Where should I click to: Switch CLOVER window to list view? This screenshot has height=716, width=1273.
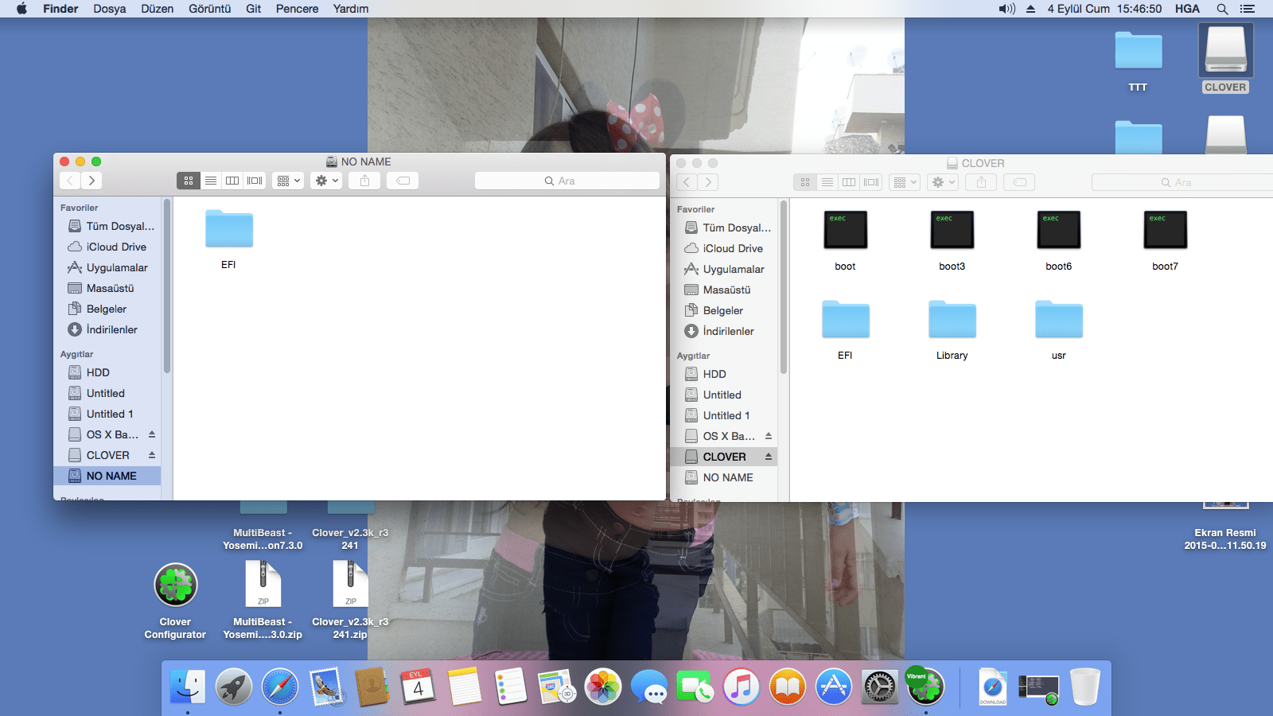[827, 182]
